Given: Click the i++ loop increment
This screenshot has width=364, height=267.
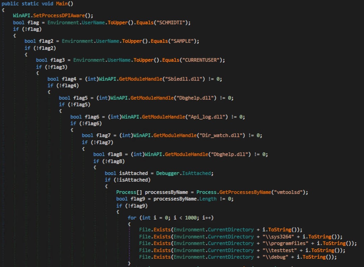Looking at the screenshot, I should pos(206,218).
